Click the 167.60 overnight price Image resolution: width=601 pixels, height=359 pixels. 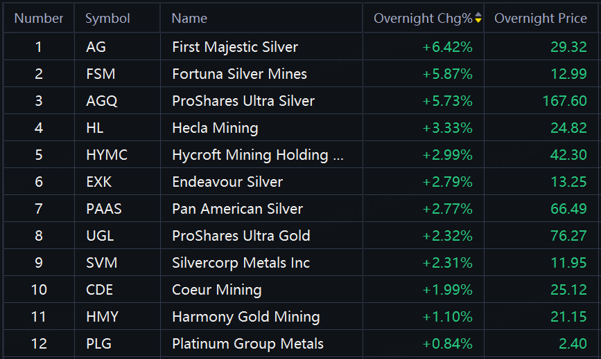(564, 101)
